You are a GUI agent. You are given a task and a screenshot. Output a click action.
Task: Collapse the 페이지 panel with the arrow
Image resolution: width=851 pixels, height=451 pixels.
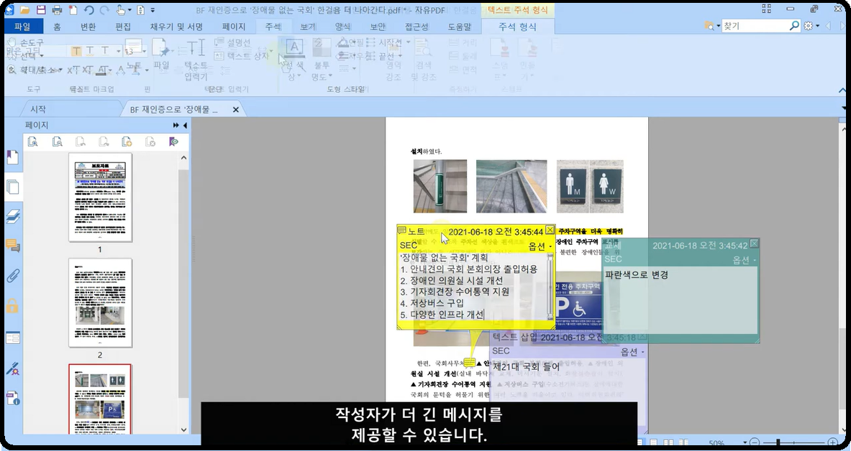pyautogui.click(x=185, y=125)
